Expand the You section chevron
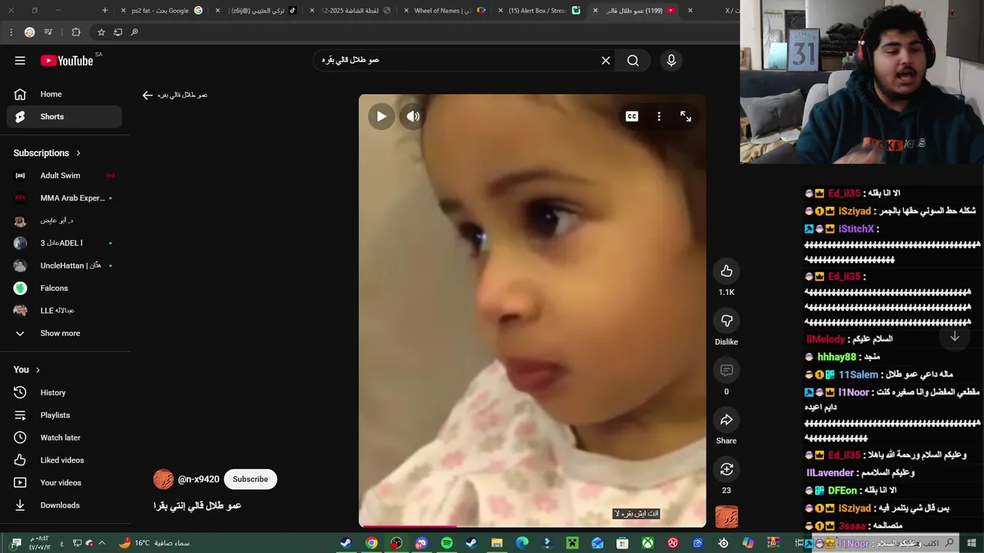984x553 pixels. [x=38, y=369]
